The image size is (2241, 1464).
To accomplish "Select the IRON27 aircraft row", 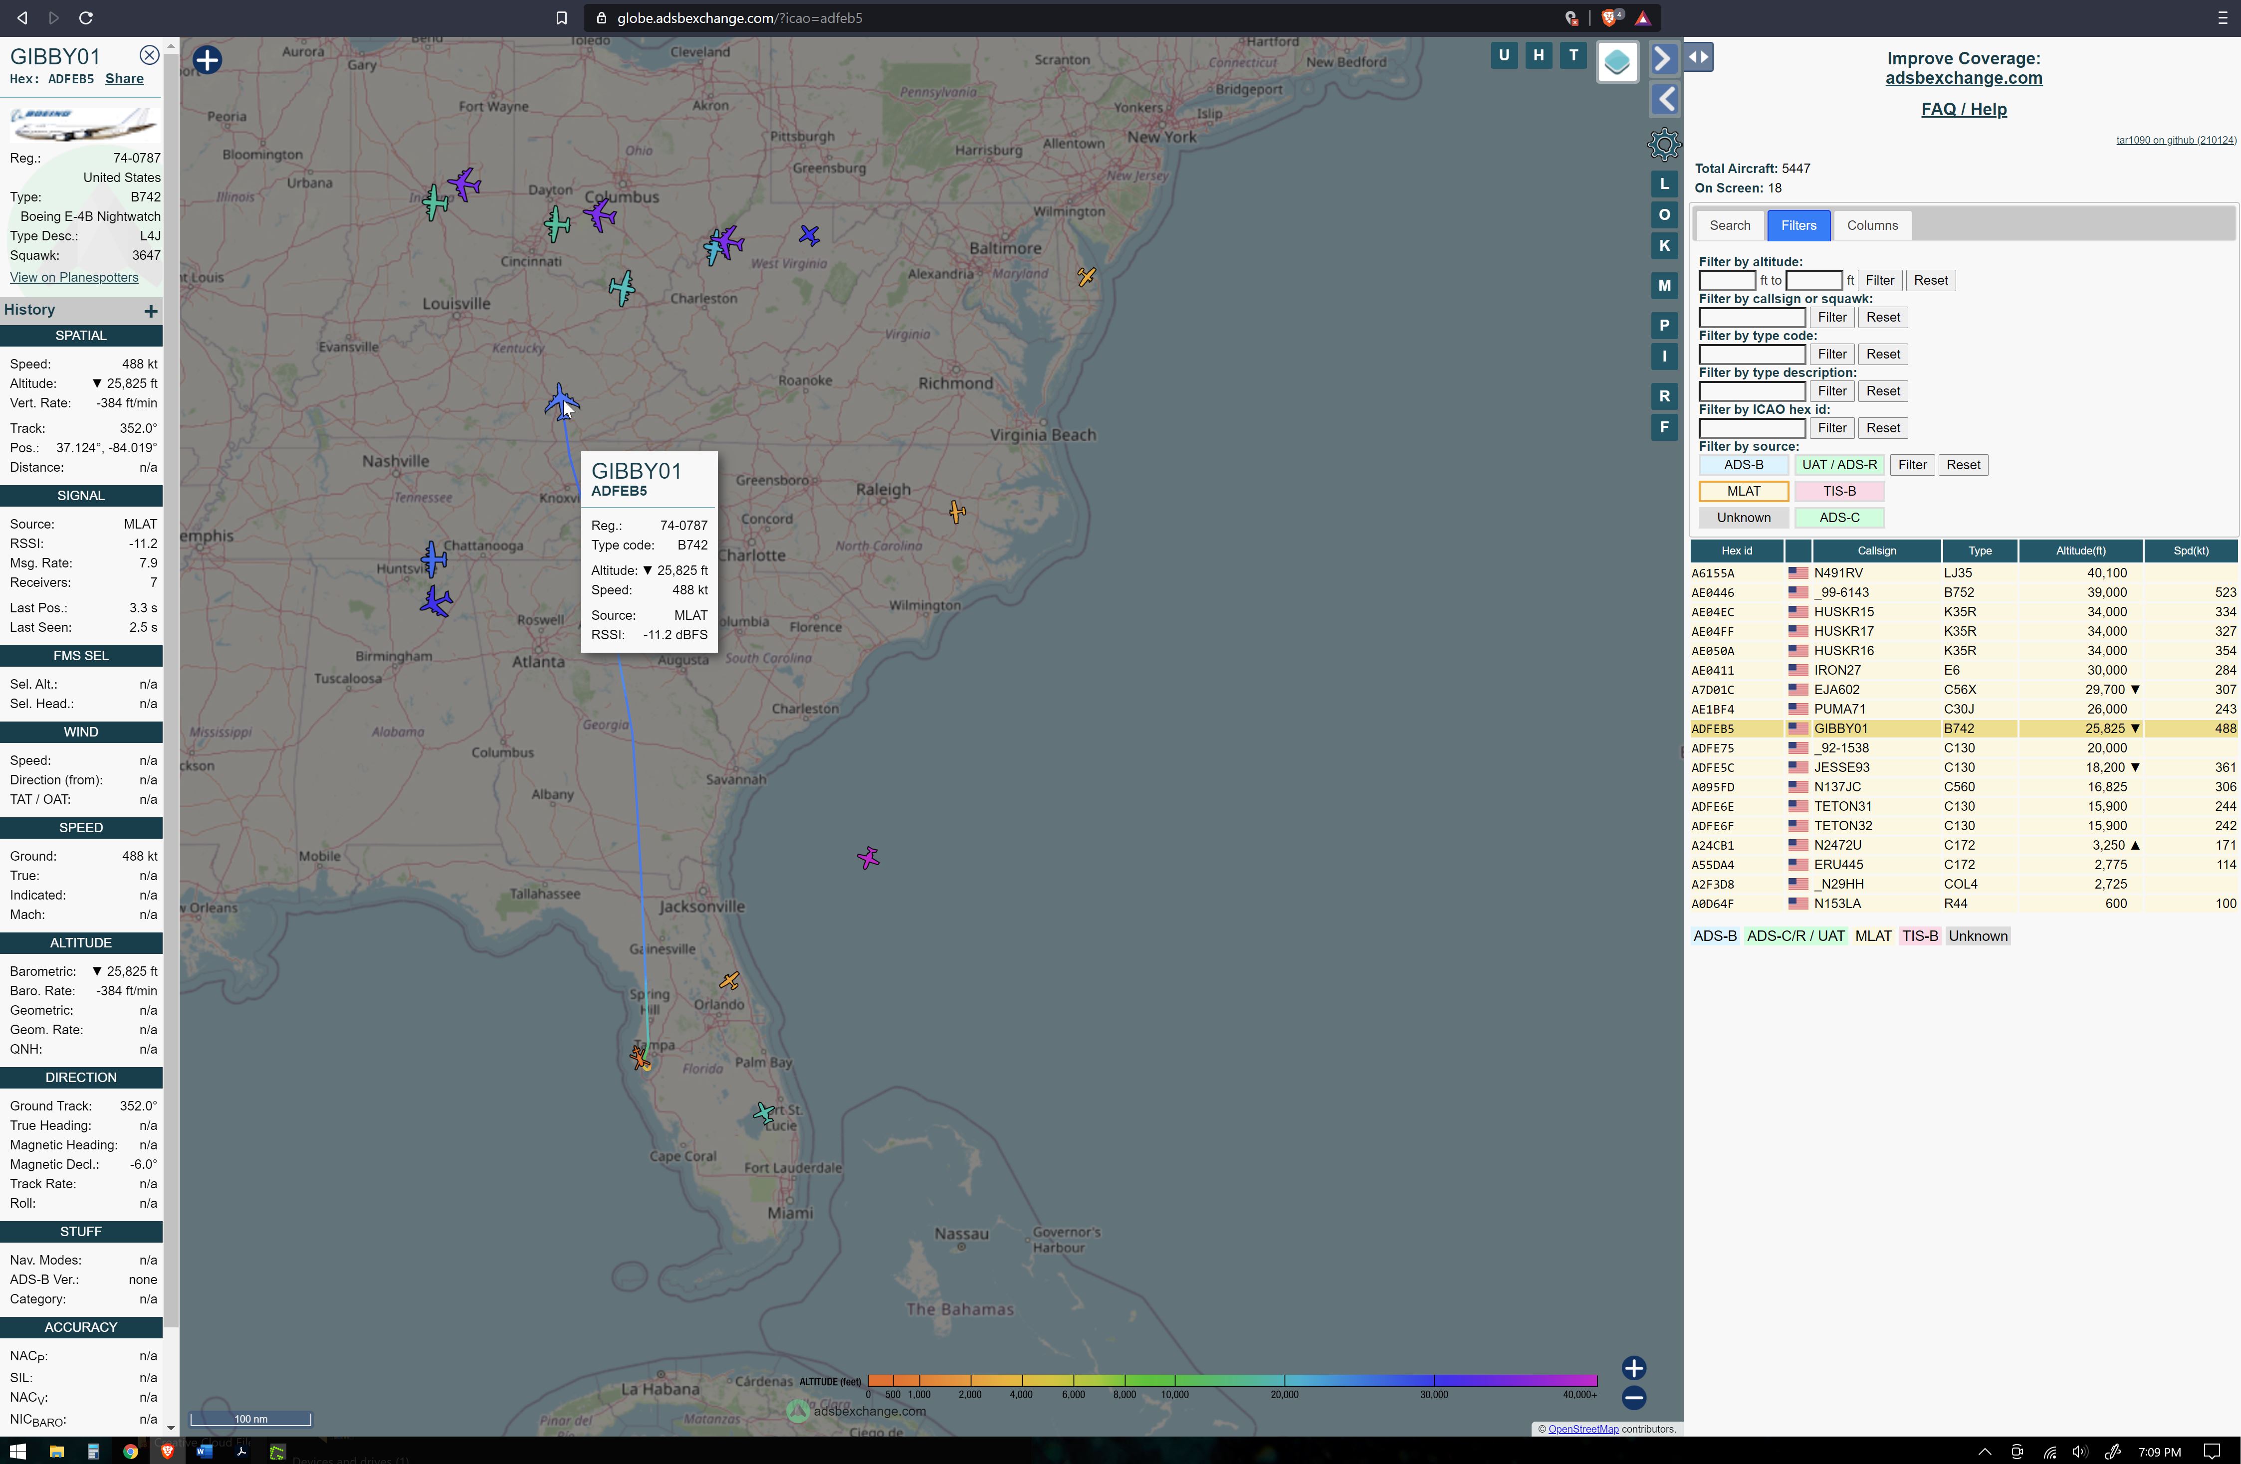I will 1963,671.
